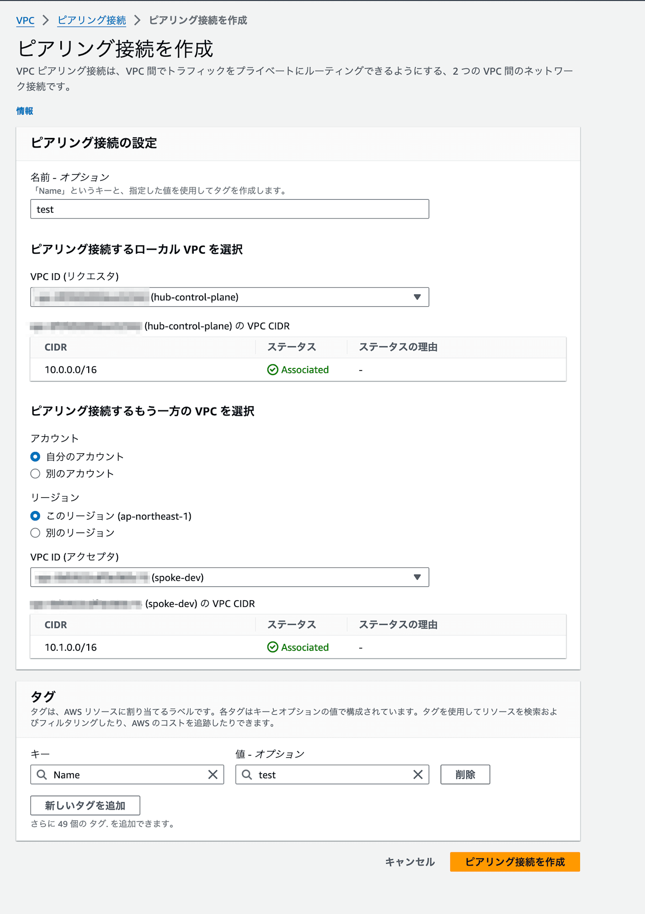
Task: Click the tag key field containing Name
Action: (127, 775)
